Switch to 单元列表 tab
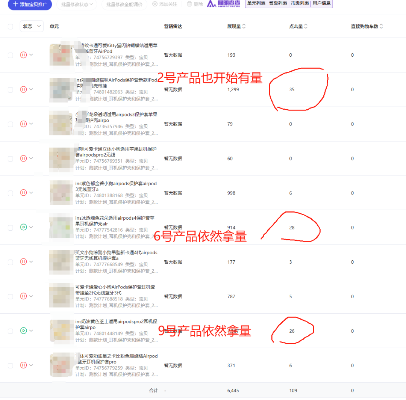The height and width of the screenshot is (400, 406). point(256,3)
